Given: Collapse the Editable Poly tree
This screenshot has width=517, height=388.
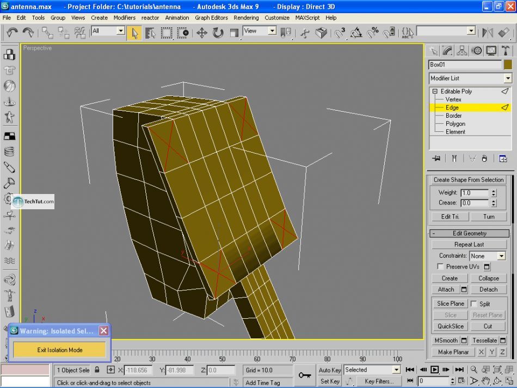Looking at the screenshot, I should pyautogui.click(x=435, y=91).
